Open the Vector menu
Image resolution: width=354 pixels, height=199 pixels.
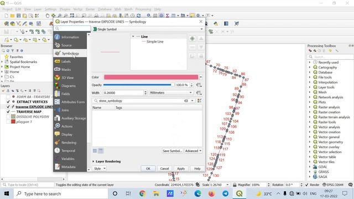pyautogui.click(x=78, y=9)
